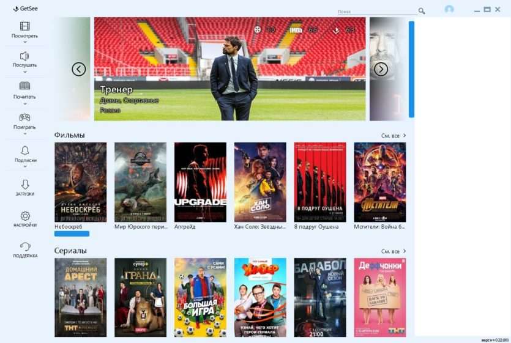Open См. все link for Сериалы
The height and width of the screenshot is (343, 511).
(394, 251)
